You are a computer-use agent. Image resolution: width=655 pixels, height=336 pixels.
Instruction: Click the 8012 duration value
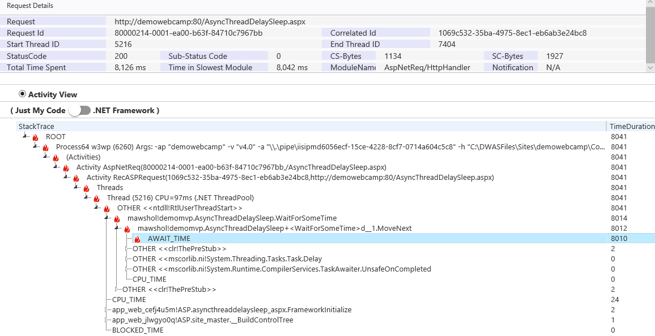click(619, 229)
